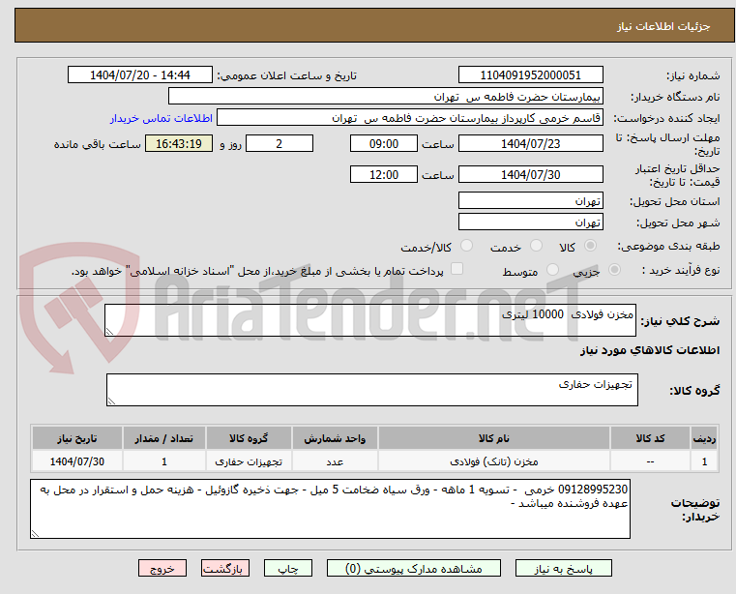
Task: Click the چاپ print button
Action: click(x=288, y=568)
